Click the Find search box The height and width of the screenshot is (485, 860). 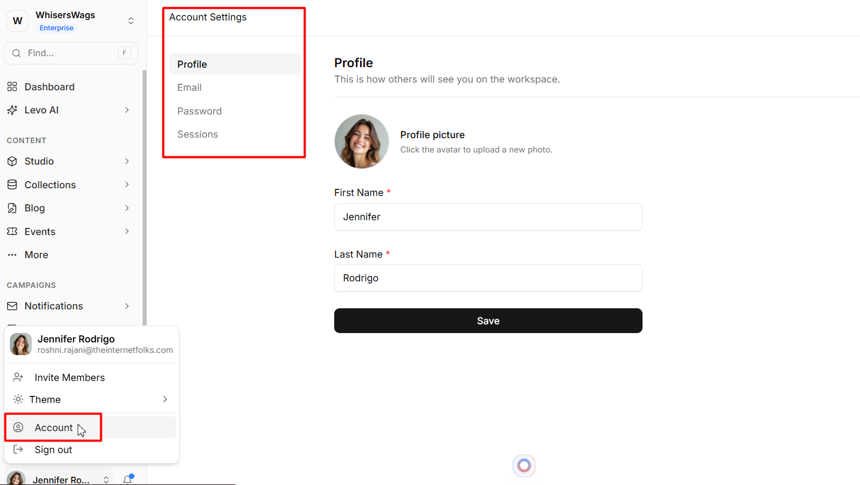[x=71, y=53]
